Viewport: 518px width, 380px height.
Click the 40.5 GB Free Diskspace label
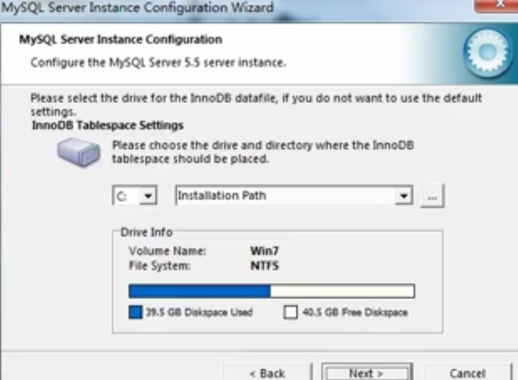pos(355,312)
